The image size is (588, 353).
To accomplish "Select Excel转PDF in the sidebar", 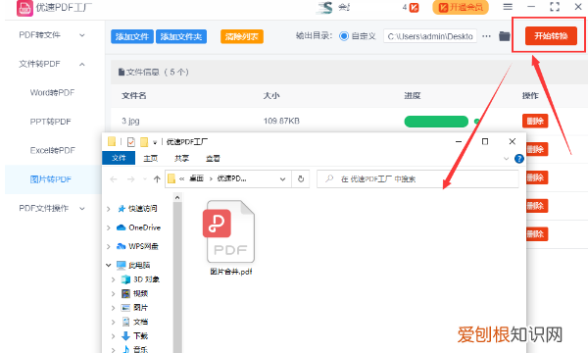I will [53, 150].
